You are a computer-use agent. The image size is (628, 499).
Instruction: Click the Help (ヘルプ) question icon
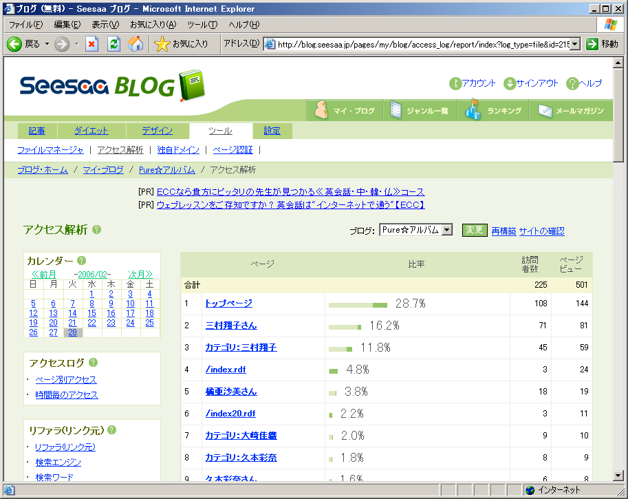click(x=572, y=83)
